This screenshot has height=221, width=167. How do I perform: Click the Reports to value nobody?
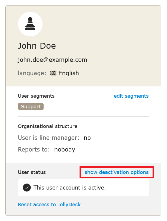(x=65, y=150)
